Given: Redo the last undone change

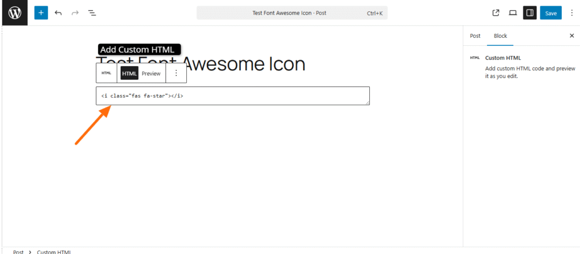Looking at the screenshot, I should (75, 13).
